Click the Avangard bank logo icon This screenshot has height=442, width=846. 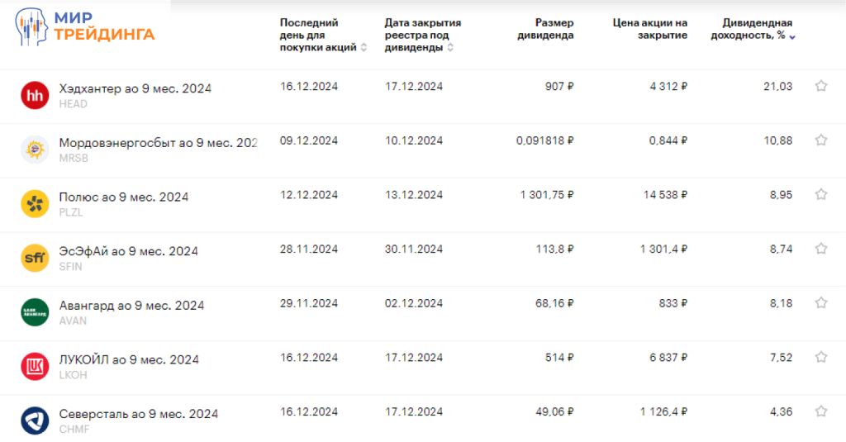35,312
